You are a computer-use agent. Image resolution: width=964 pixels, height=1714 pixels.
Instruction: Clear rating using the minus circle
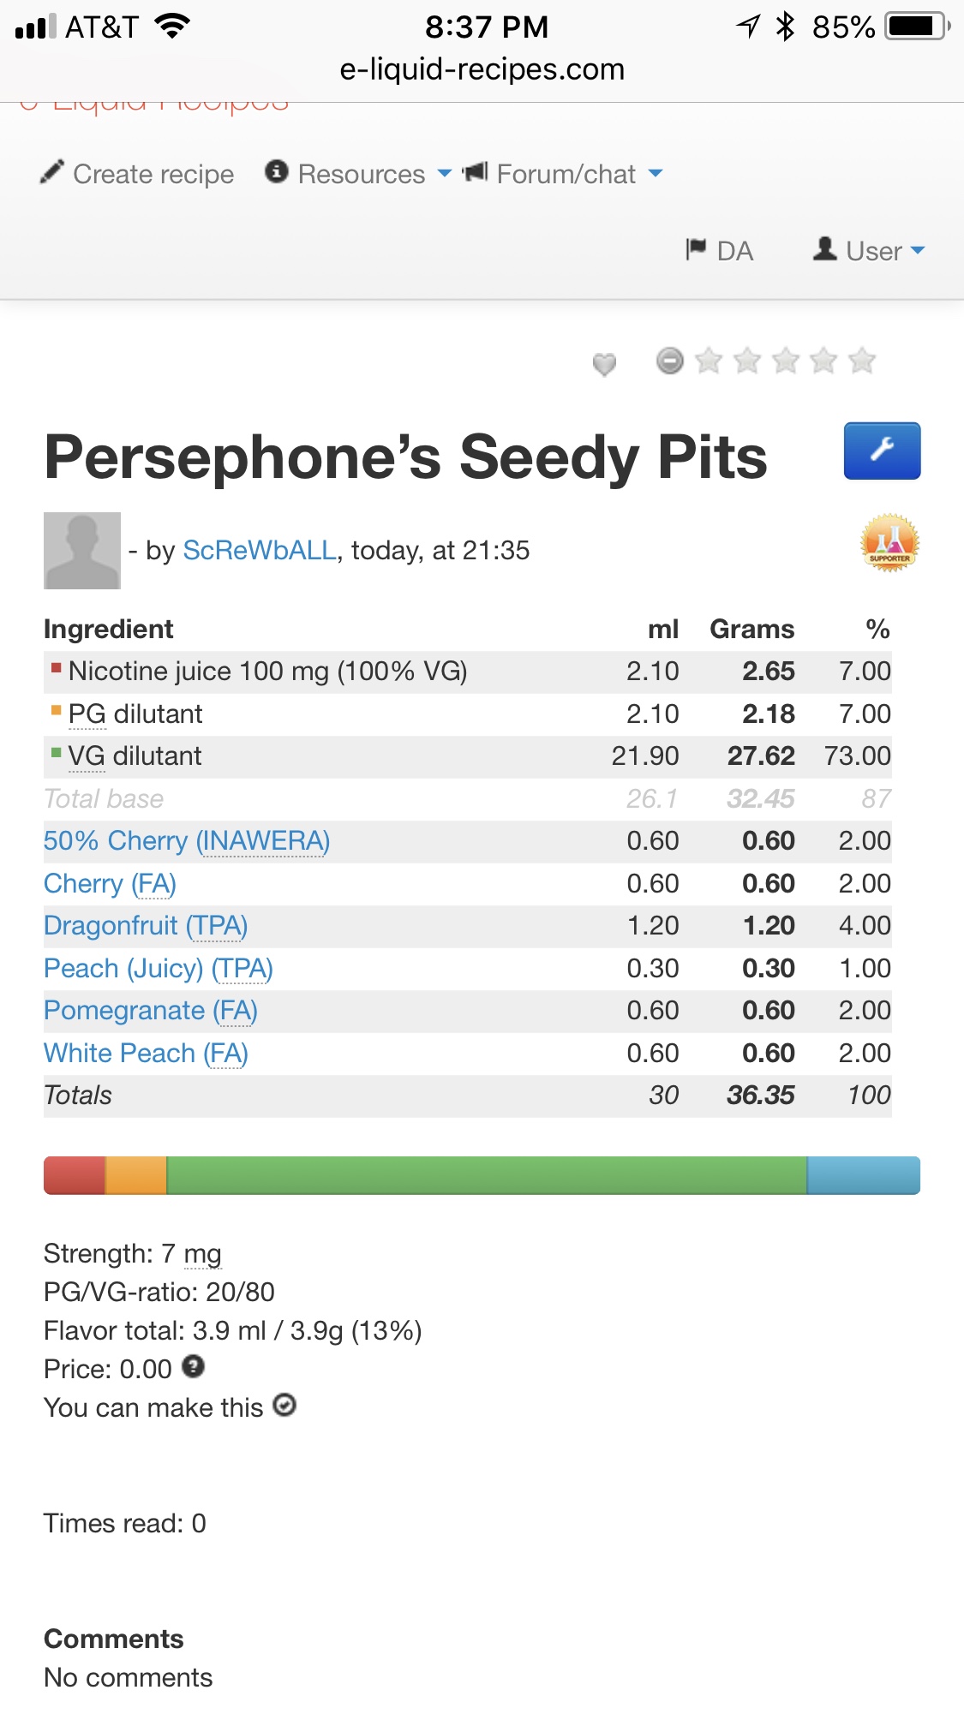pos(670,361)
